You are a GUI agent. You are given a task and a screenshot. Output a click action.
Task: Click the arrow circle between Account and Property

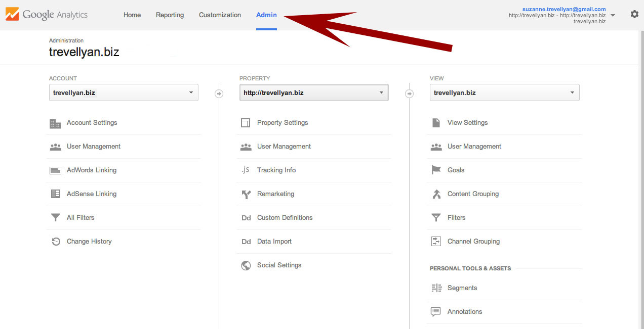click(219, 93)
